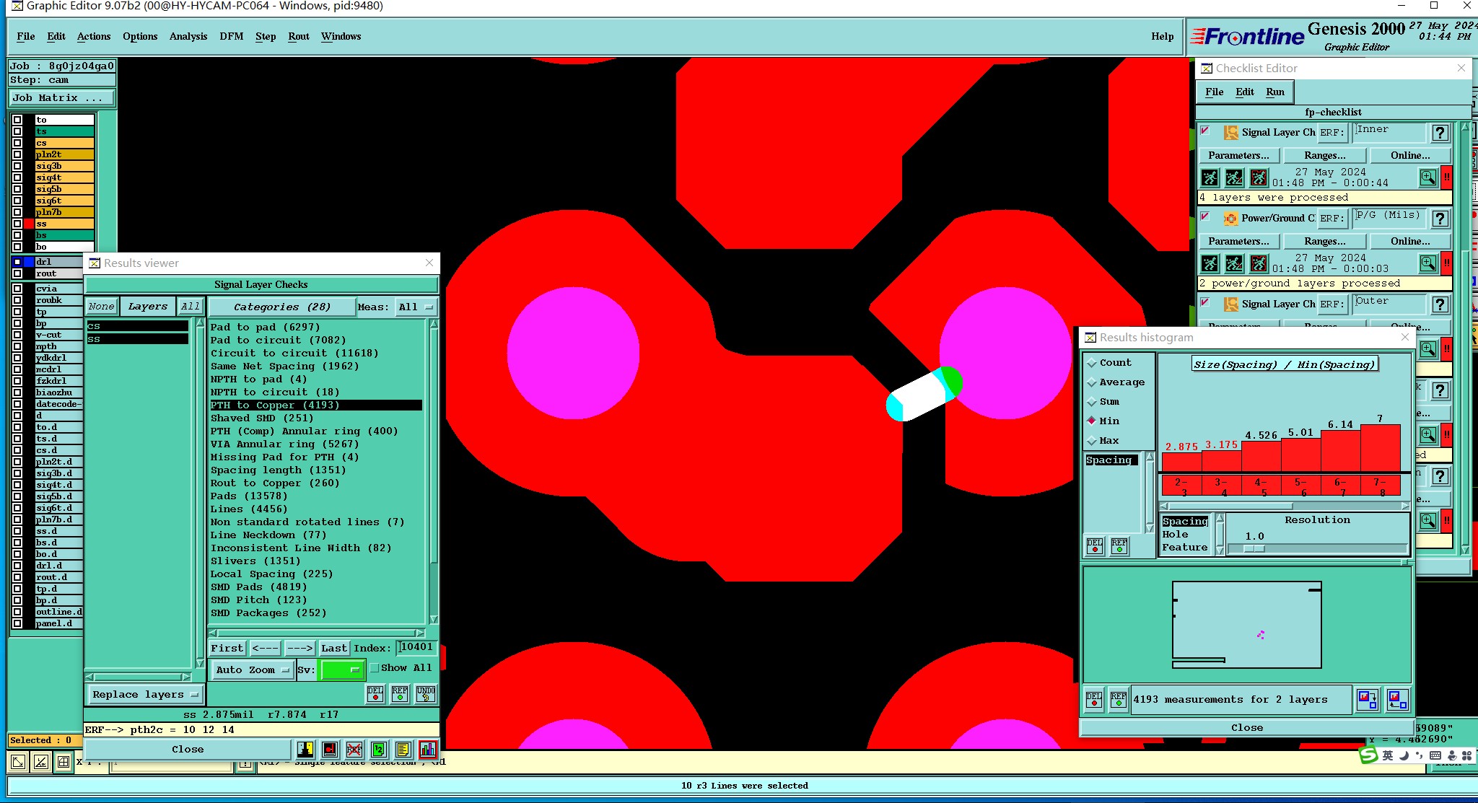Click red-dot display icon in Results viewer bottom row

pos(330,750)
